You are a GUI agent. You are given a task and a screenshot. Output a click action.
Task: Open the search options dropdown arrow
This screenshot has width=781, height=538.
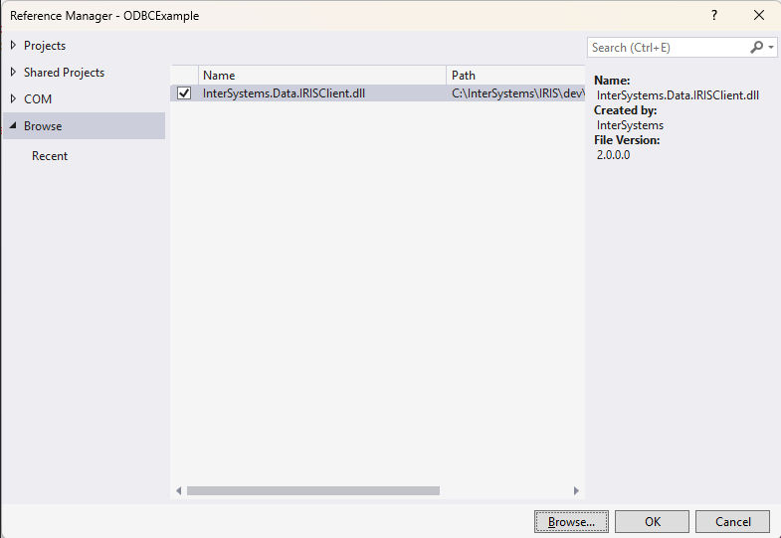[770, 48]
